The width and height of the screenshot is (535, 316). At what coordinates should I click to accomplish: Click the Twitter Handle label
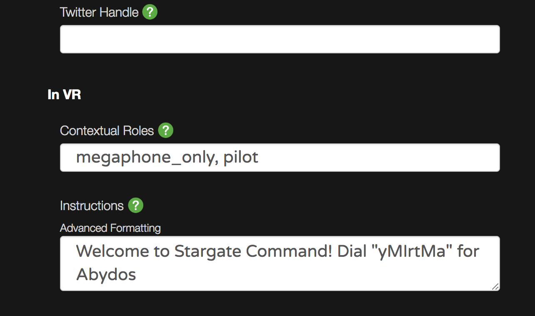tap(99, 12)
